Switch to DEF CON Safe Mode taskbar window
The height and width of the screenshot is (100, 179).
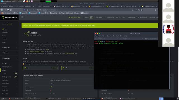pos(54,99)
